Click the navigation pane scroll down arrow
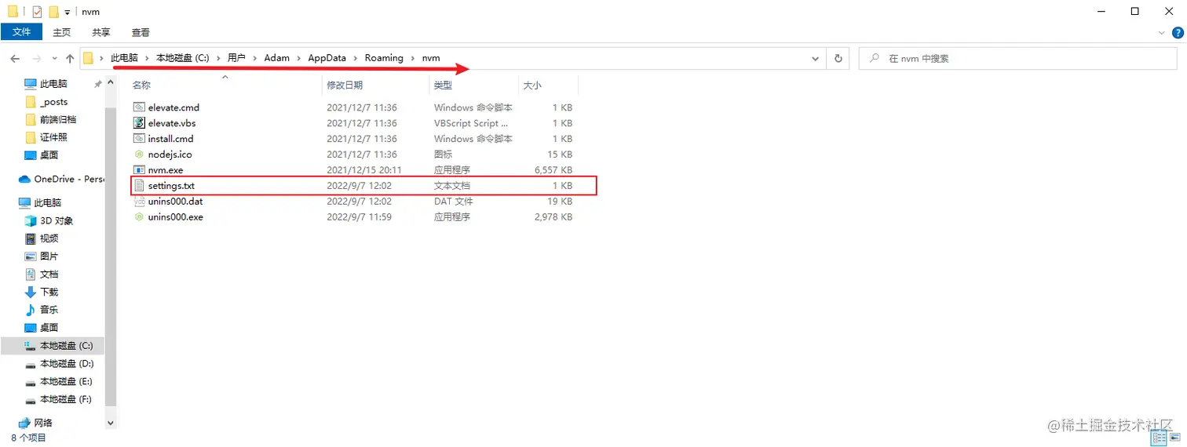The image size is (1187, 447). (111, 423)
